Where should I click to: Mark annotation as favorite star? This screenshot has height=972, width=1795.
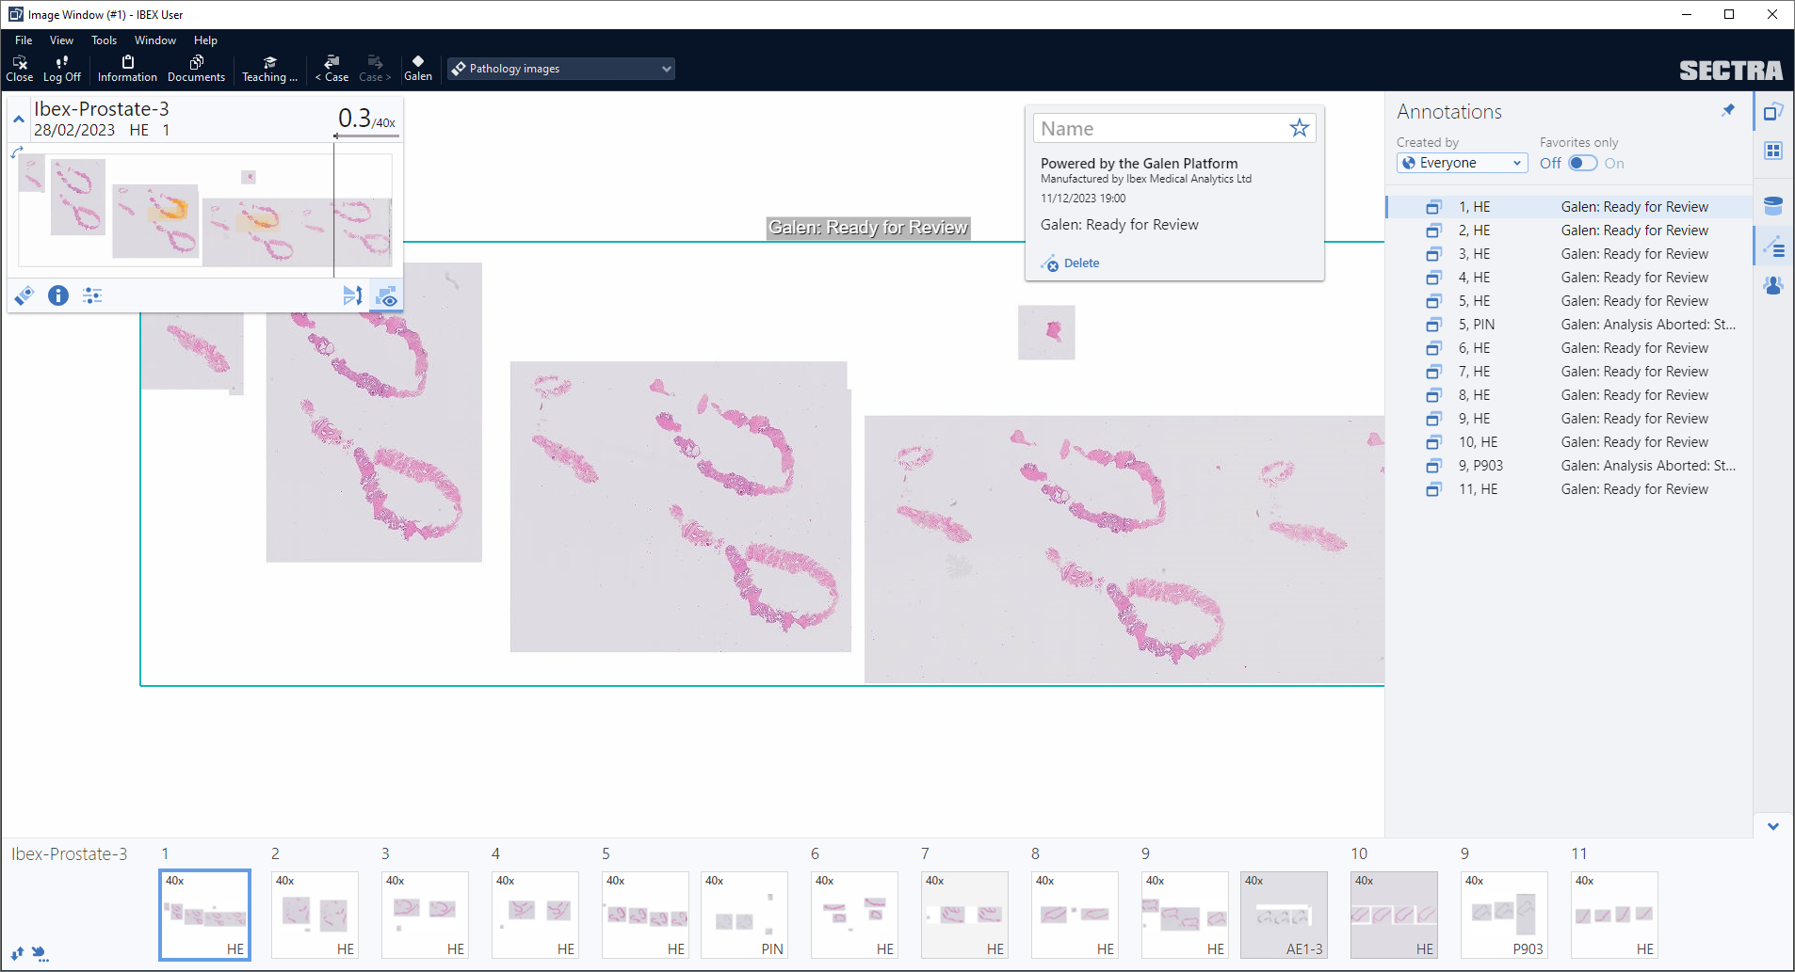1299,128
